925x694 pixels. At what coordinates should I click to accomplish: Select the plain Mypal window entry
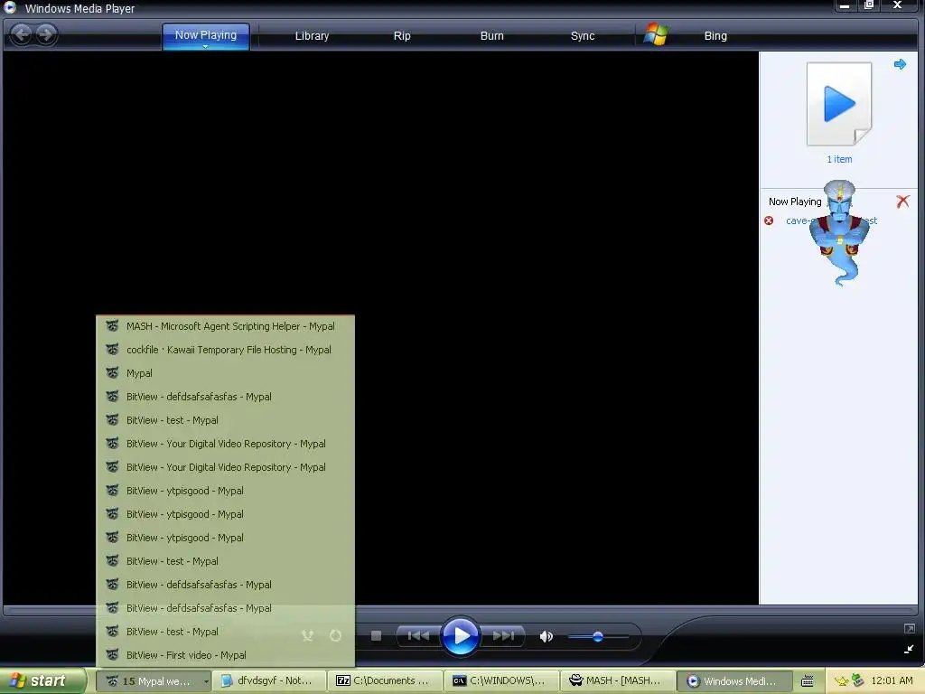point(225,373)
